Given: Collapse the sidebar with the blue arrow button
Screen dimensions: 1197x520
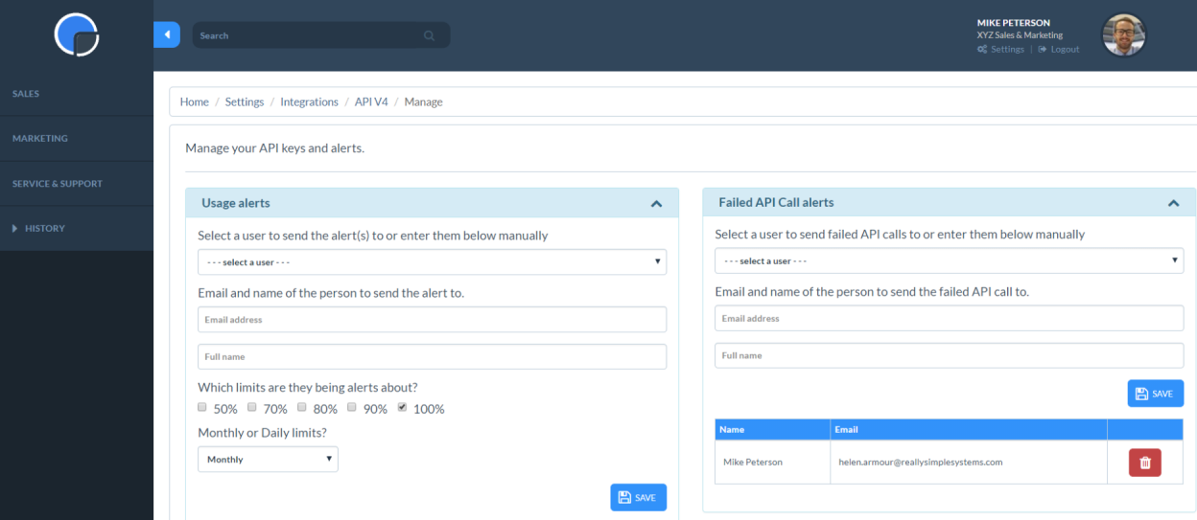Looking at the screenshot, I should coord(167,34).
